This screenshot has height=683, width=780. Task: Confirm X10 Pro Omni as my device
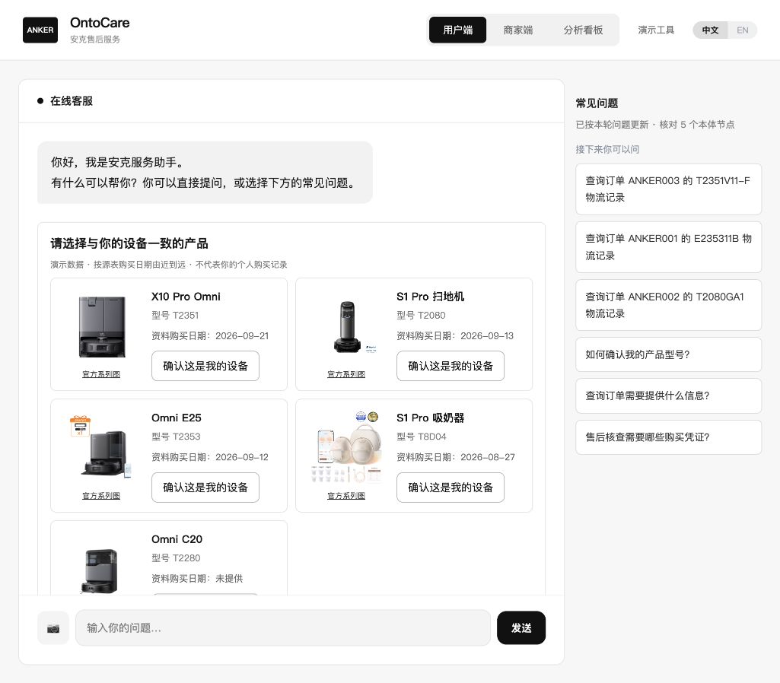[x=205, y=366]
